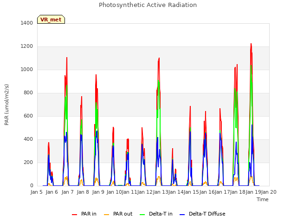Click the Time x-axis label

click(x=263, y=199)
